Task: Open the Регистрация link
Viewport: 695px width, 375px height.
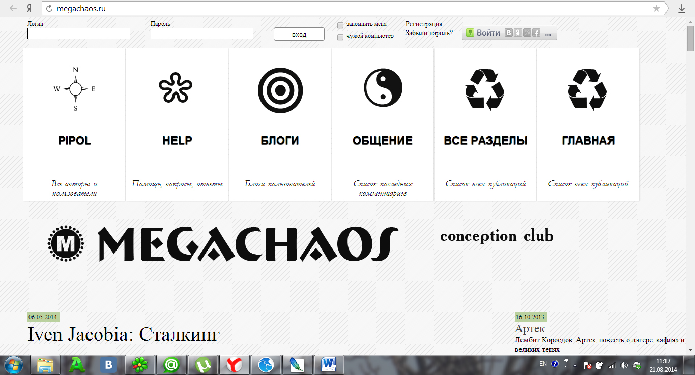Action: pos(424,24)
